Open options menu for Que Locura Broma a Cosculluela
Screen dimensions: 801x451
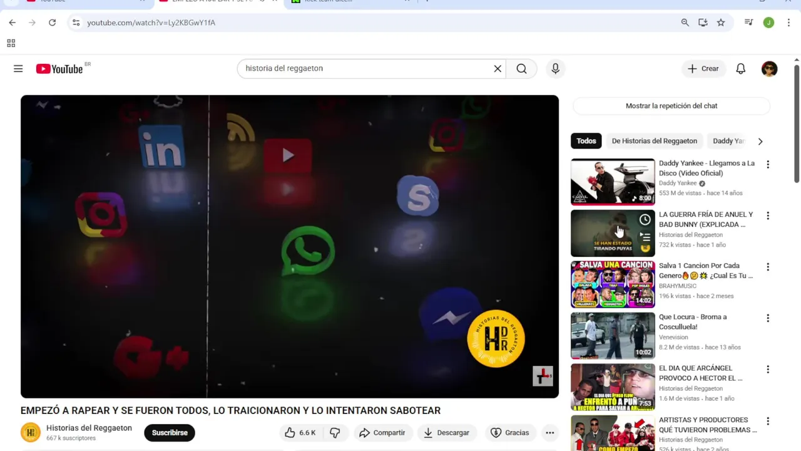coord(768,319)
